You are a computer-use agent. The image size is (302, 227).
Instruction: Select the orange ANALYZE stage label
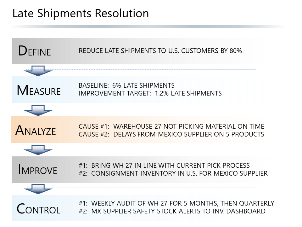(36, 130)
